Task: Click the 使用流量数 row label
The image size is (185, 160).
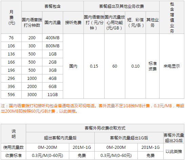Action: click(x=14, y=147)
